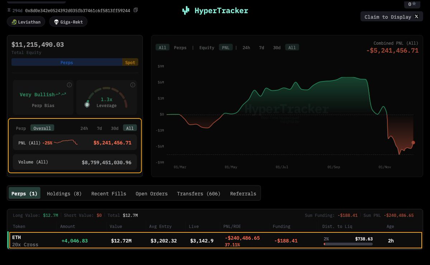
Task: Click the HyperTracker logo icon
Action: 185,11
